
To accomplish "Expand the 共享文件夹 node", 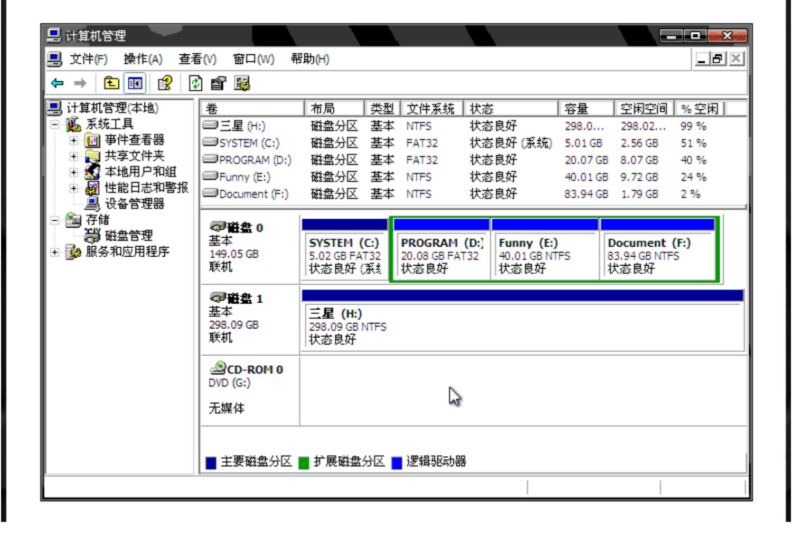I will [x=74, y=157].
